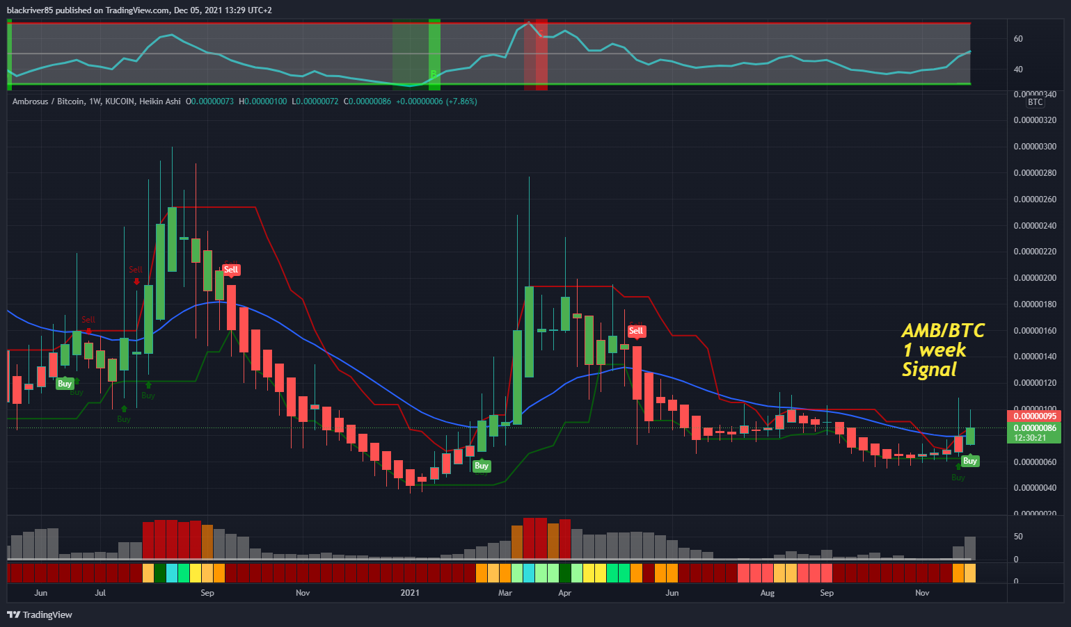Click the green B marker in the oscillator
The image size is (1071, 627).
coord(433,74)
